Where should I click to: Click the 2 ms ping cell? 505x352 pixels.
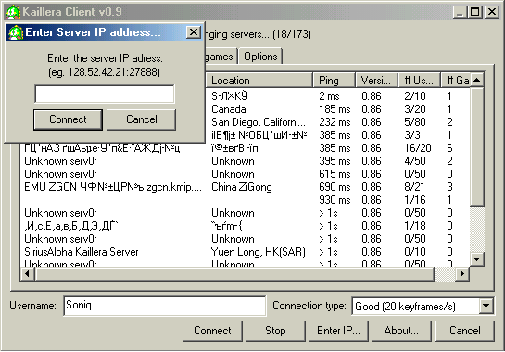[x=329, y=96]
